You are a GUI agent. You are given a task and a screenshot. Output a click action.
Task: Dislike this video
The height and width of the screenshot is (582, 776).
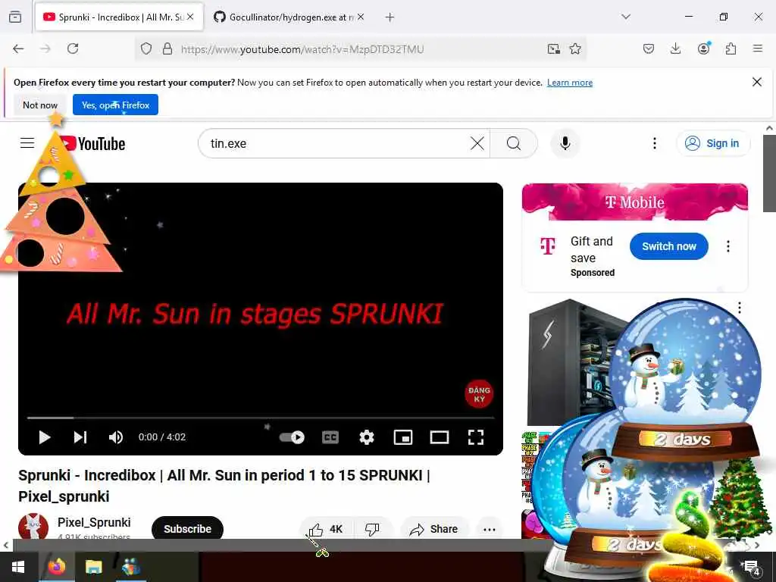tap(372, 529)
